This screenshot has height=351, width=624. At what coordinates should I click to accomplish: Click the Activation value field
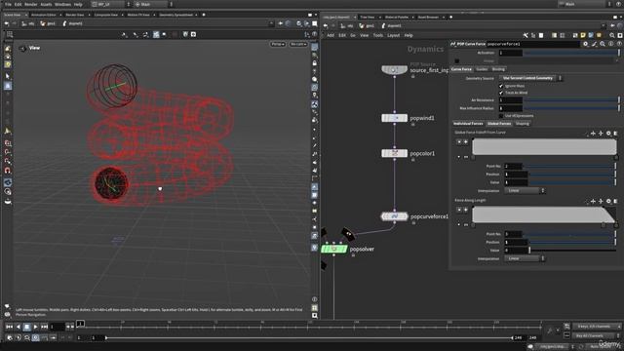[x=511, y=53]
